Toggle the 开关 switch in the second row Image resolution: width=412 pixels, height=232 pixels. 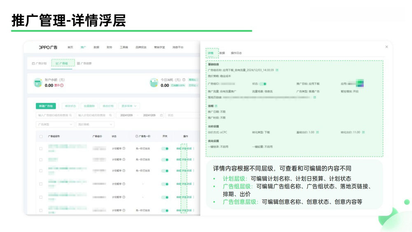click(165, 160)
